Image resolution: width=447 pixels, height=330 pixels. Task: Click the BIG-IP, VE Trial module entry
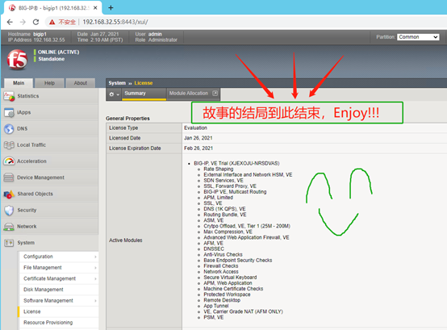tap(236, 163)
